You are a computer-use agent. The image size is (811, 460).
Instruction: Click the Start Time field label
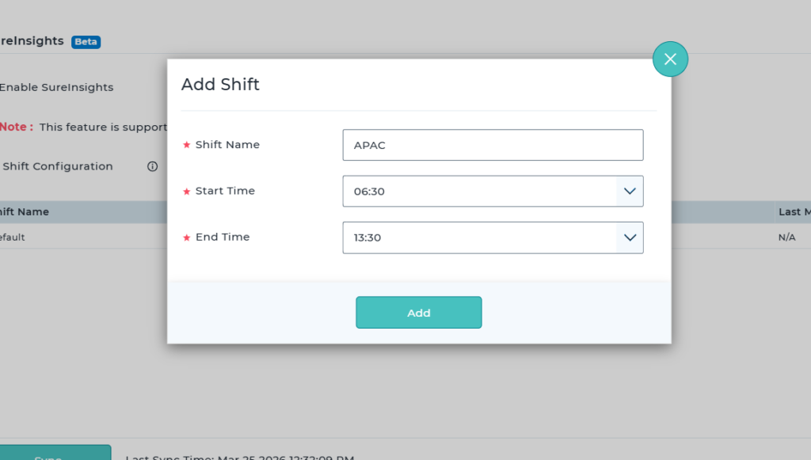point(225,191)
